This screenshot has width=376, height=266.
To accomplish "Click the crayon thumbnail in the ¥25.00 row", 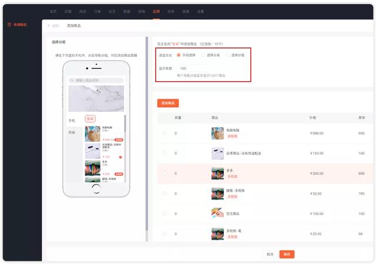I will click(217, 234).
